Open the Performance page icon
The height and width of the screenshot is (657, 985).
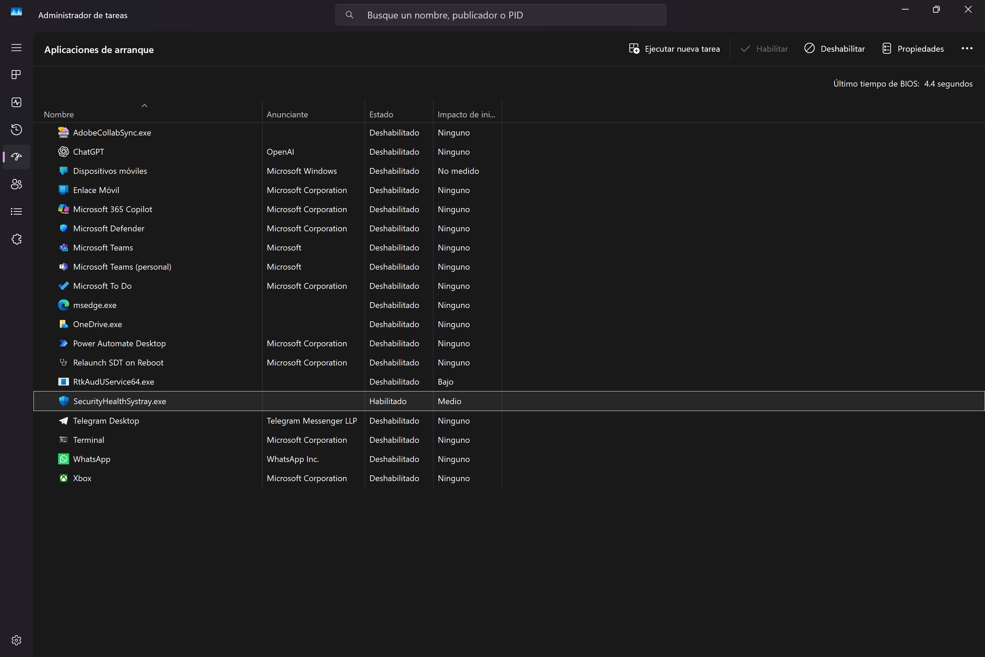(16, 102)
